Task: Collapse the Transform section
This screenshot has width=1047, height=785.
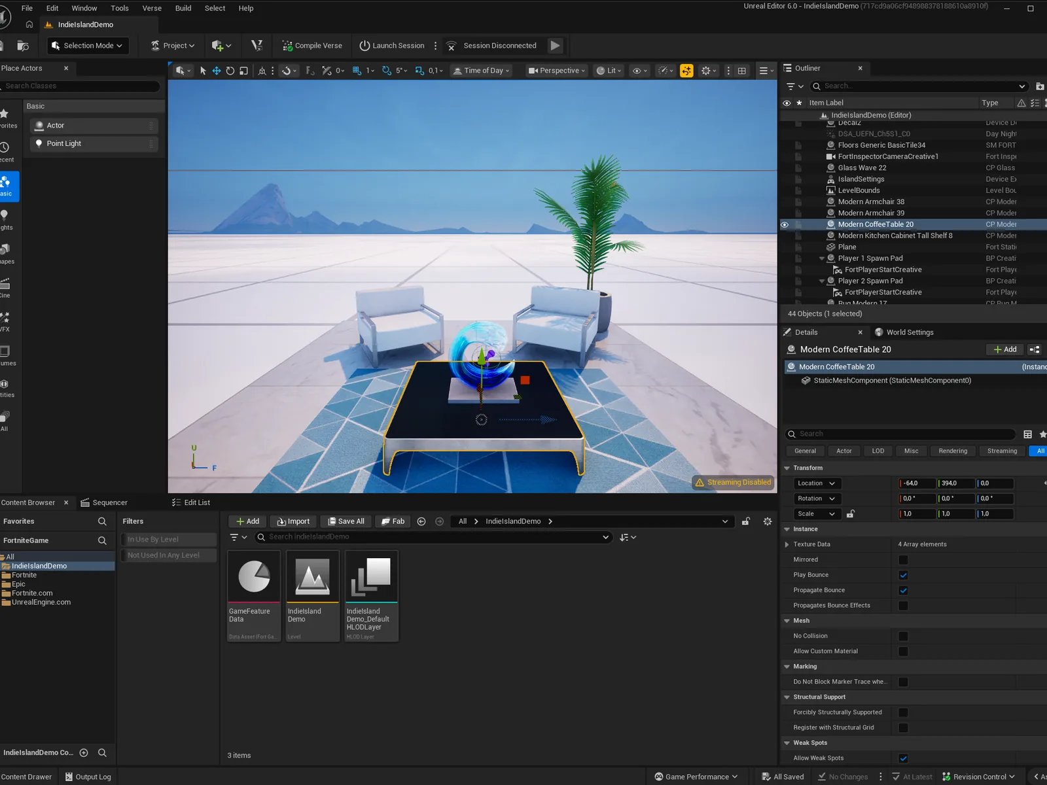Action: (x=787, y=468)
